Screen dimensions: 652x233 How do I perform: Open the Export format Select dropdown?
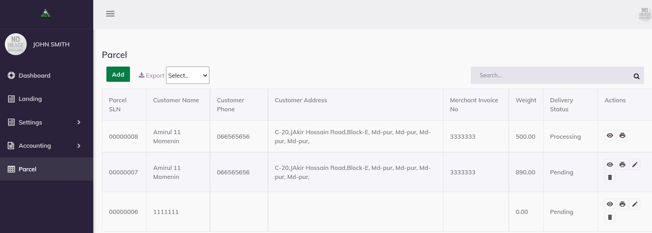pos(188,75)
